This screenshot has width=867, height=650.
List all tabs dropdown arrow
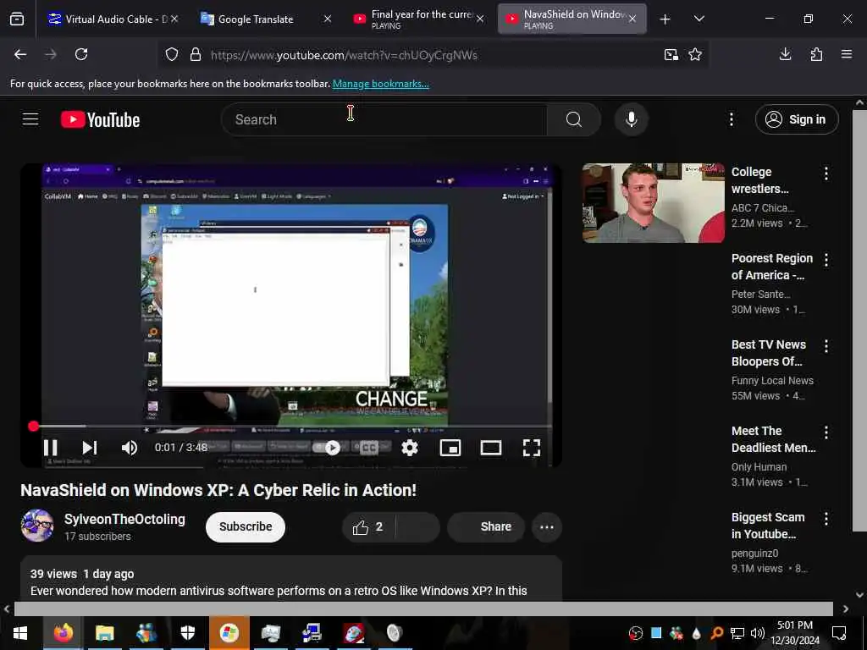[699, 19]
